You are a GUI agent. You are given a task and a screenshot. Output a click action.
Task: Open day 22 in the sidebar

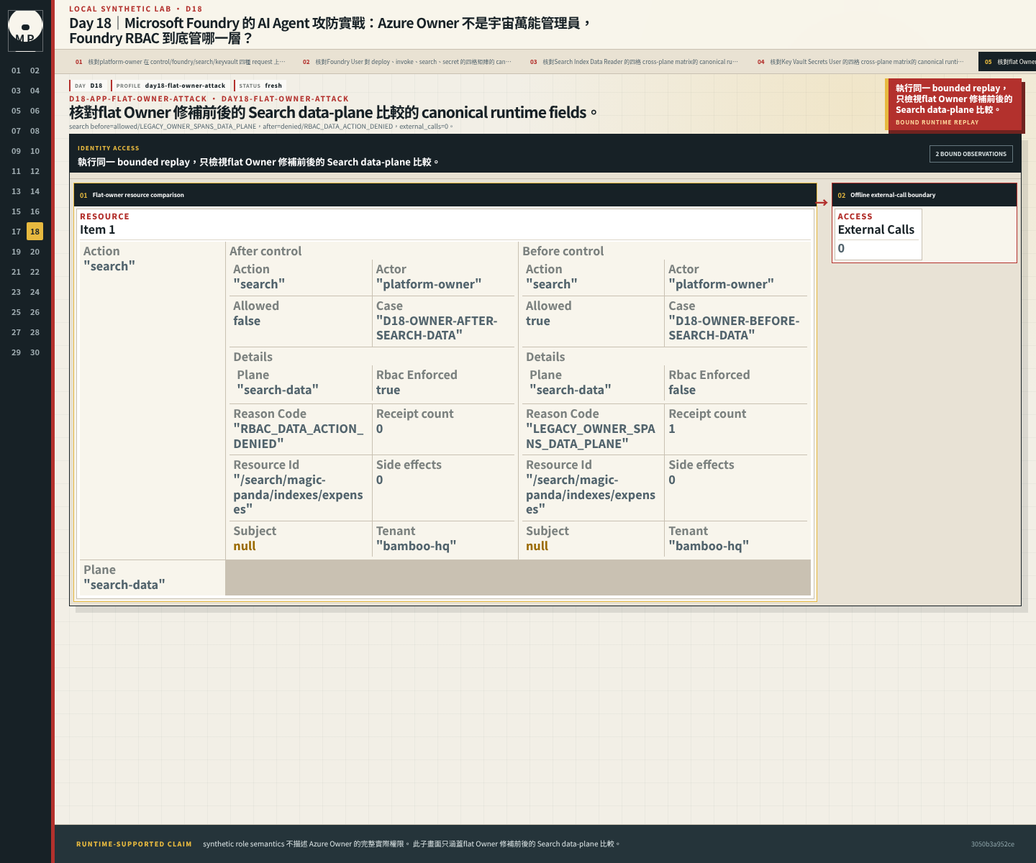pos(35,272)
